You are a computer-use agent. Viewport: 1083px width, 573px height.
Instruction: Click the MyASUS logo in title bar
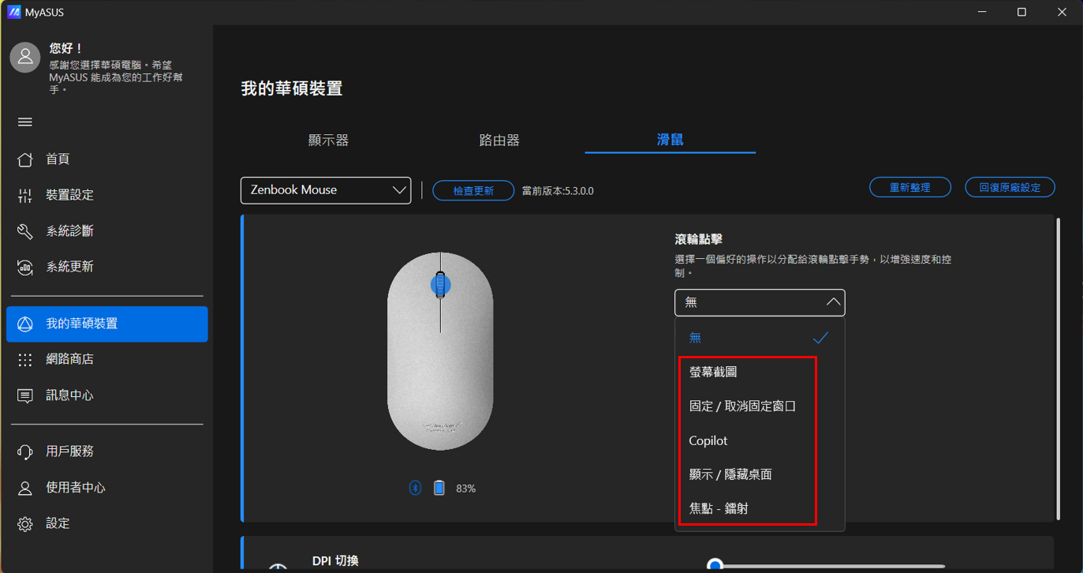(13, 12)
